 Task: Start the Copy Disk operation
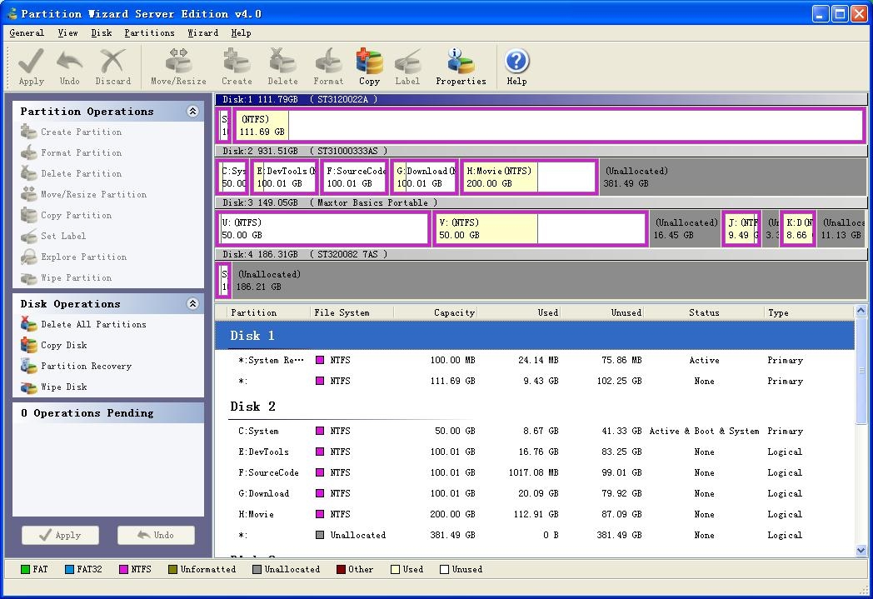point(64,345)
